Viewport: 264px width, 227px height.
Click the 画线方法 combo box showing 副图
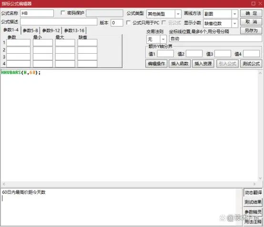pos(221,14)
